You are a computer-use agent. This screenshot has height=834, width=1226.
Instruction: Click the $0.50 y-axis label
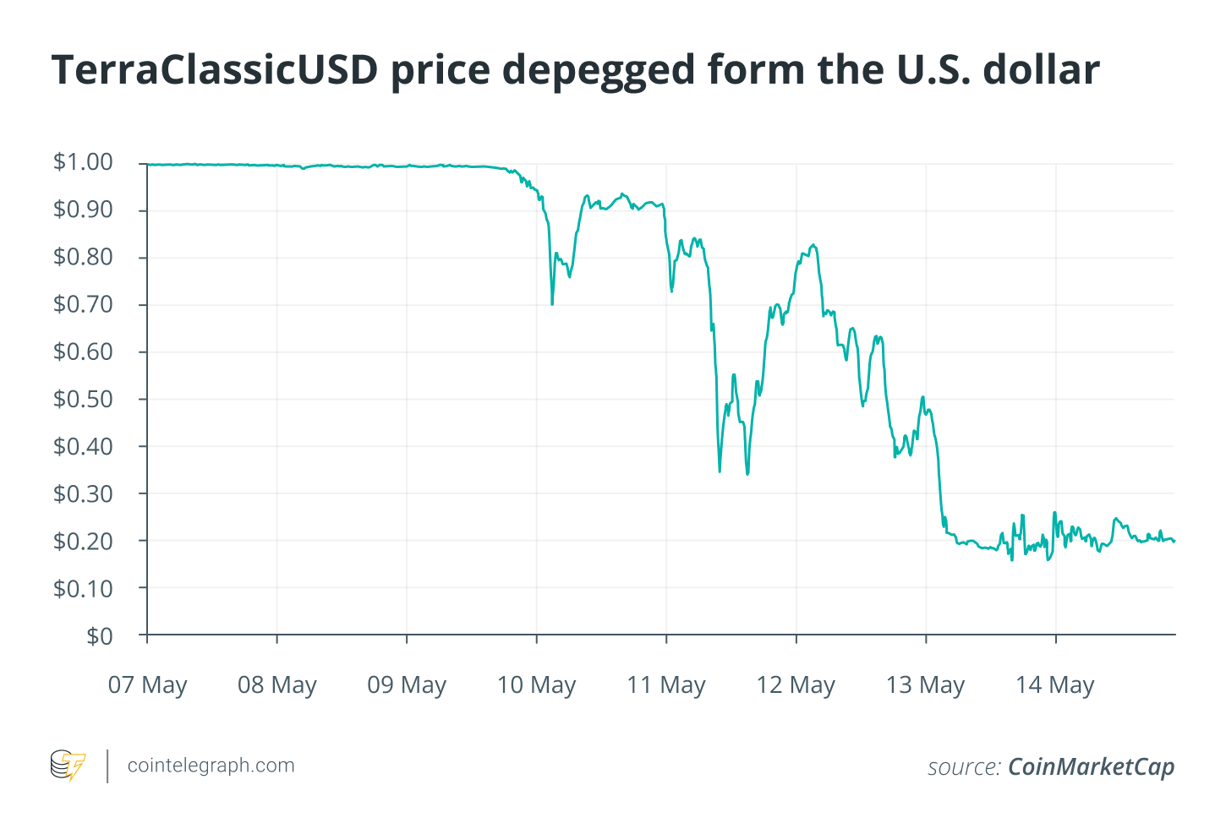click(x=83, y=399)
